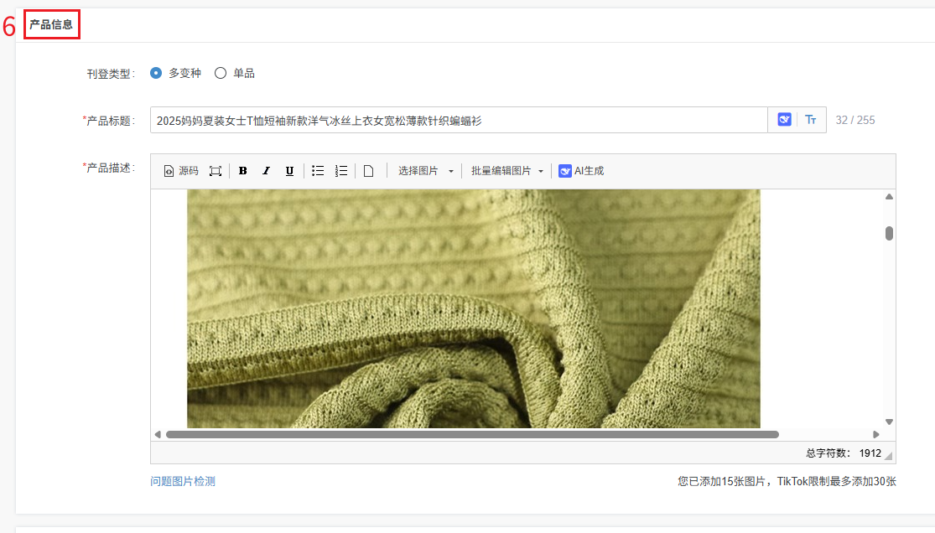Open the 选择图片 dropdown
Screen dimensions: 935x533
pos(425,171)
